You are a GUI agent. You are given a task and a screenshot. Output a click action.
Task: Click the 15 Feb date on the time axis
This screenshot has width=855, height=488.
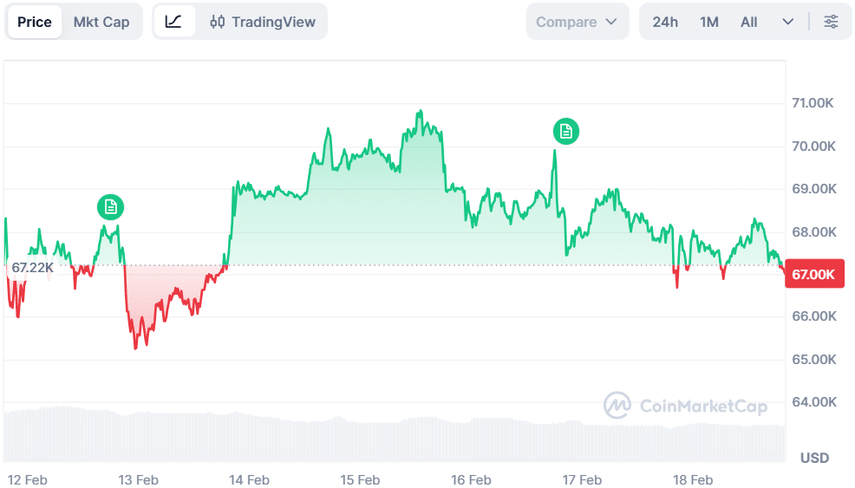click(360, 479)
